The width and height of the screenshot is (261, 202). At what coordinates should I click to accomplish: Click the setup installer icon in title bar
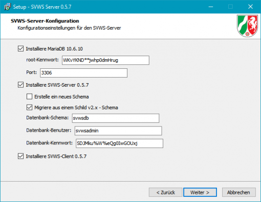(x=7, y=7)
